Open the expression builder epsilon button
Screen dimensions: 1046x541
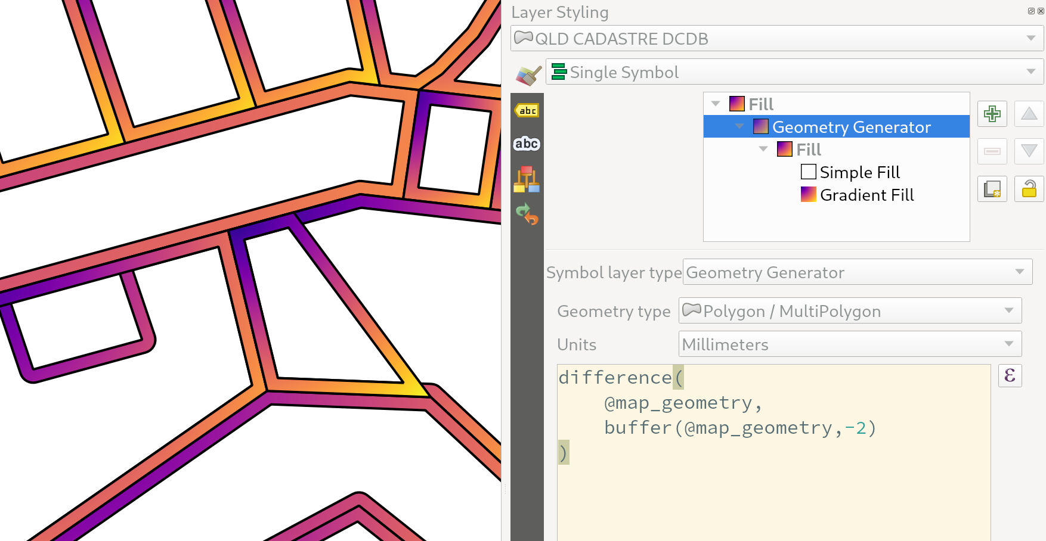[x=1010, y=375]
